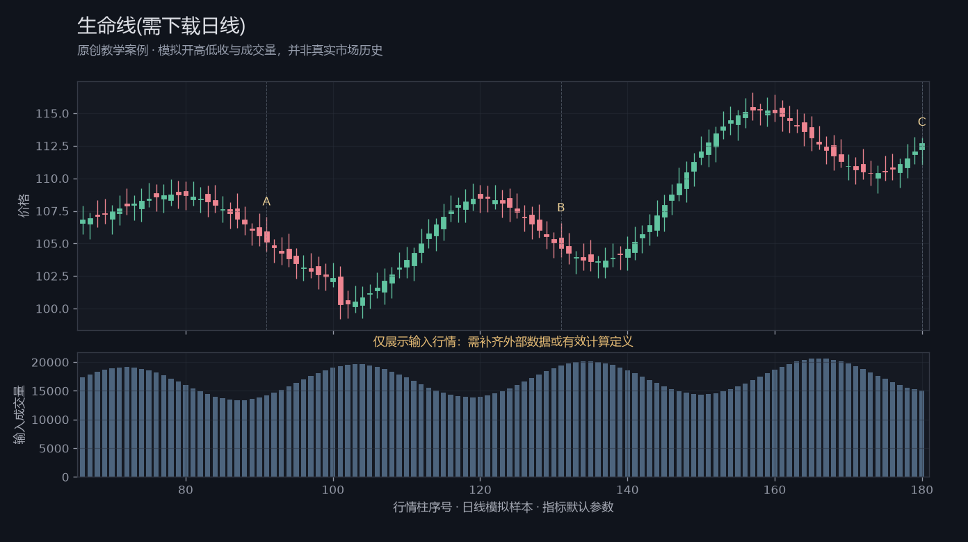Click the 112.5 price tick label

coord(53,147)
